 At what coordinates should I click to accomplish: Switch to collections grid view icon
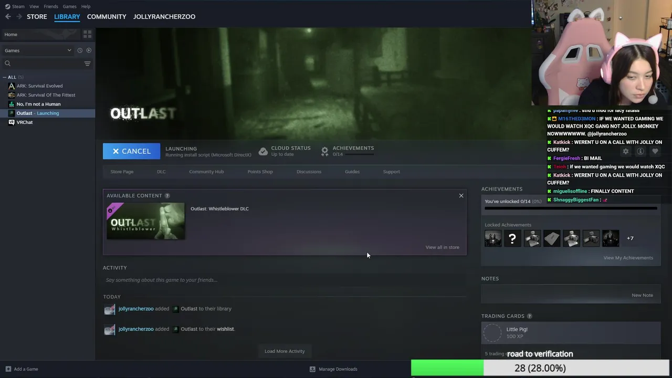[x=88, y=34]
